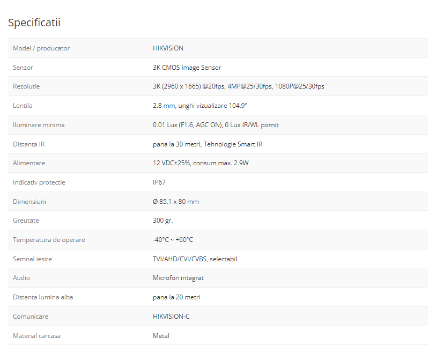Select the 12 VDC power supply value
The height and width of the screenshot is (360, 436).
coord(201,163)
